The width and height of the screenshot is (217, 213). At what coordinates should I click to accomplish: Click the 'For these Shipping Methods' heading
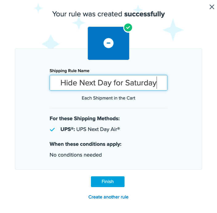pyautogui.click(x=84, y=119)
